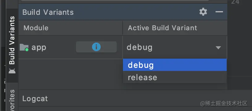The image size is (252, 111).
Task: Click the Android robot icon on side tab
Action: click(x=12, y=71)
